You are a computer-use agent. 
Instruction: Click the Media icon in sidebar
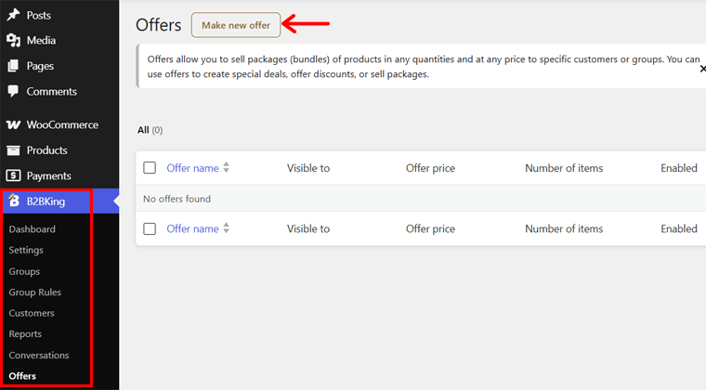click(x=14, y=41)
